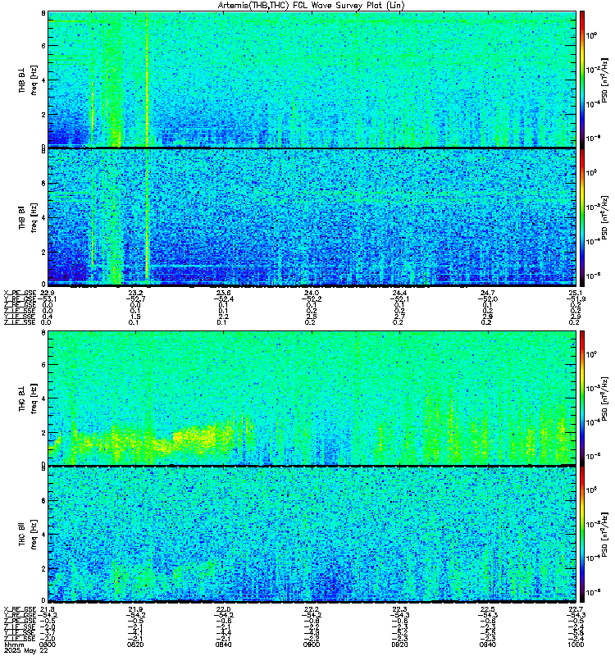
Task: Click the 'PSD [nT²/Hz]' label beside the THB B∥ color bar
Action: pyautogui.click(x=604, y=217)
